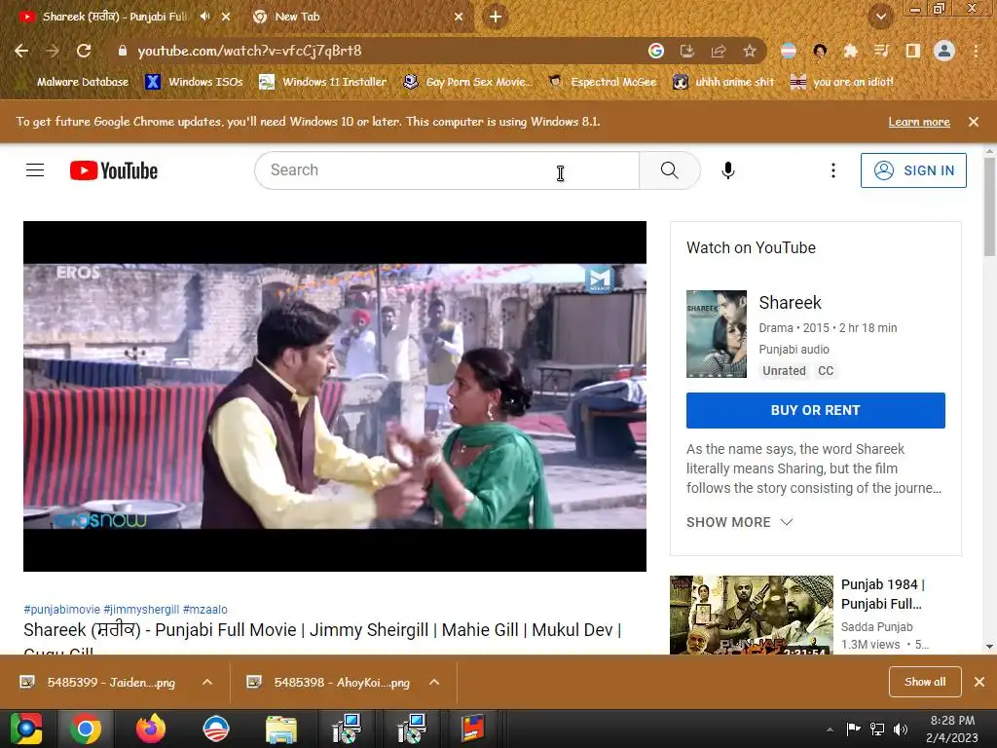Viewport: 997px width, 748px height.
Task: Click the Shareek video player
Action: (335, 396)
